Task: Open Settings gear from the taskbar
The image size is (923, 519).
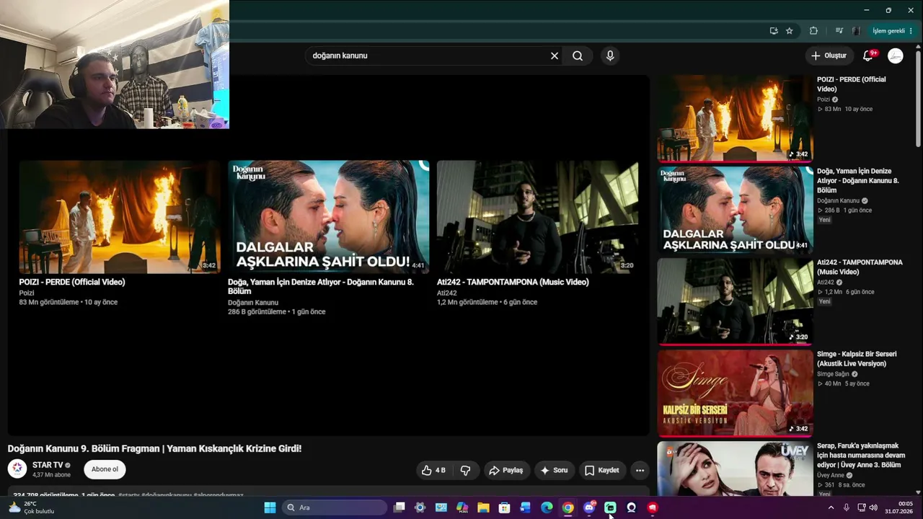Action: (420, 507)
